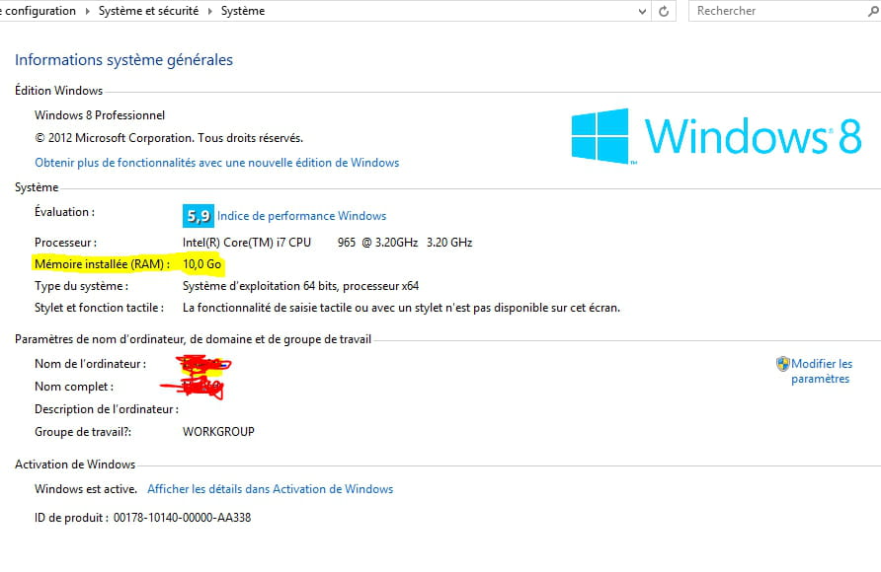The image size is (881, 572).
Task: Click the Évaluation label
Action: 64,212
